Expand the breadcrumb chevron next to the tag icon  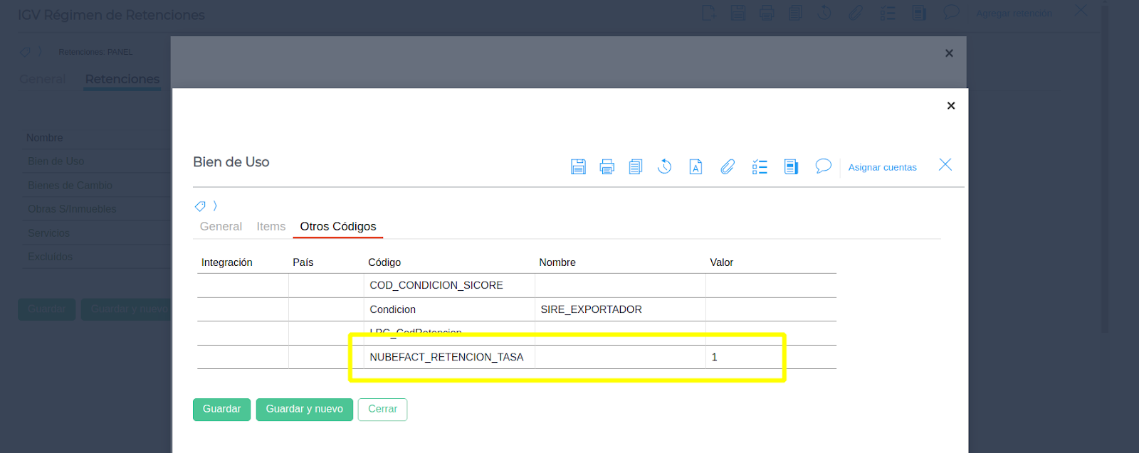tap(215, 206)
